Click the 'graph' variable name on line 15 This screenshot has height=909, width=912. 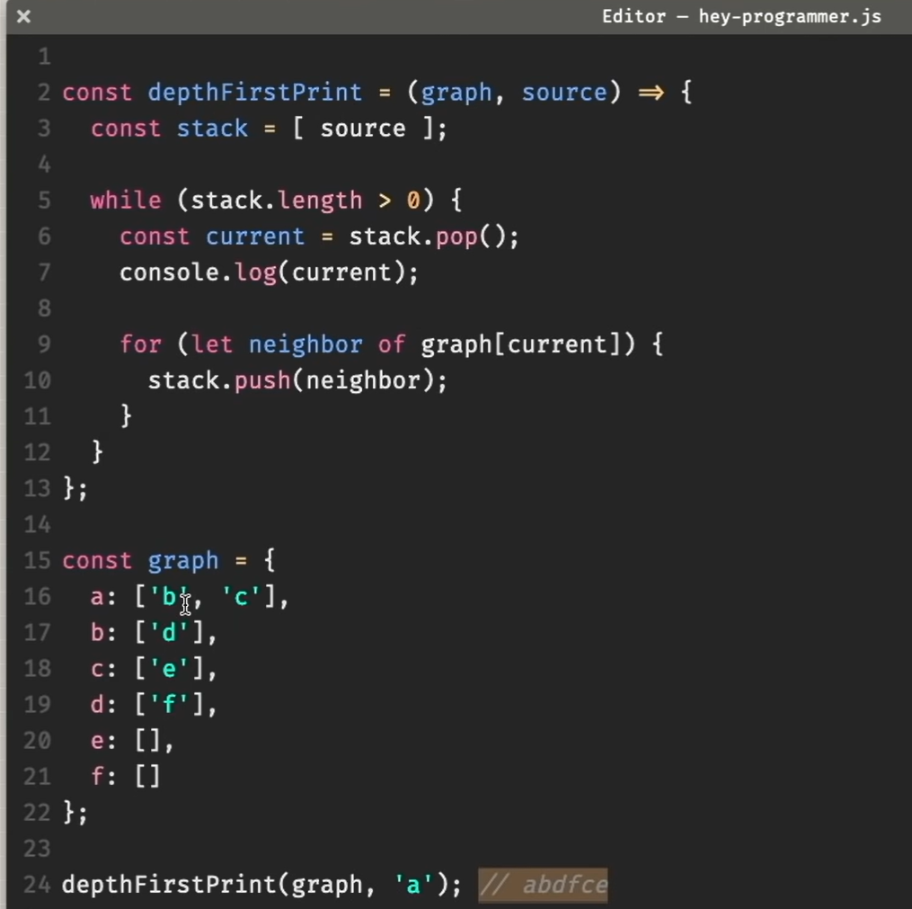183,561
